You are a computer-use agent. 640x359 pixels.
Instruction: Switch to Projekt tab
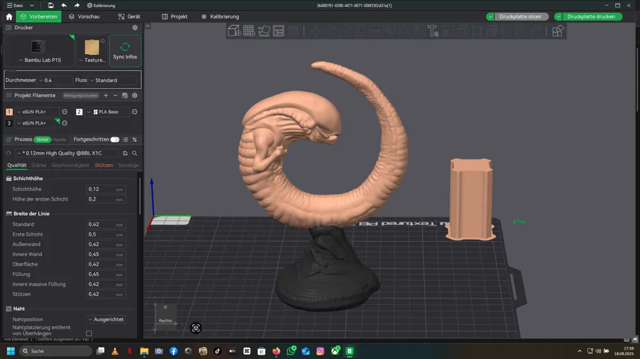point(175,17)
